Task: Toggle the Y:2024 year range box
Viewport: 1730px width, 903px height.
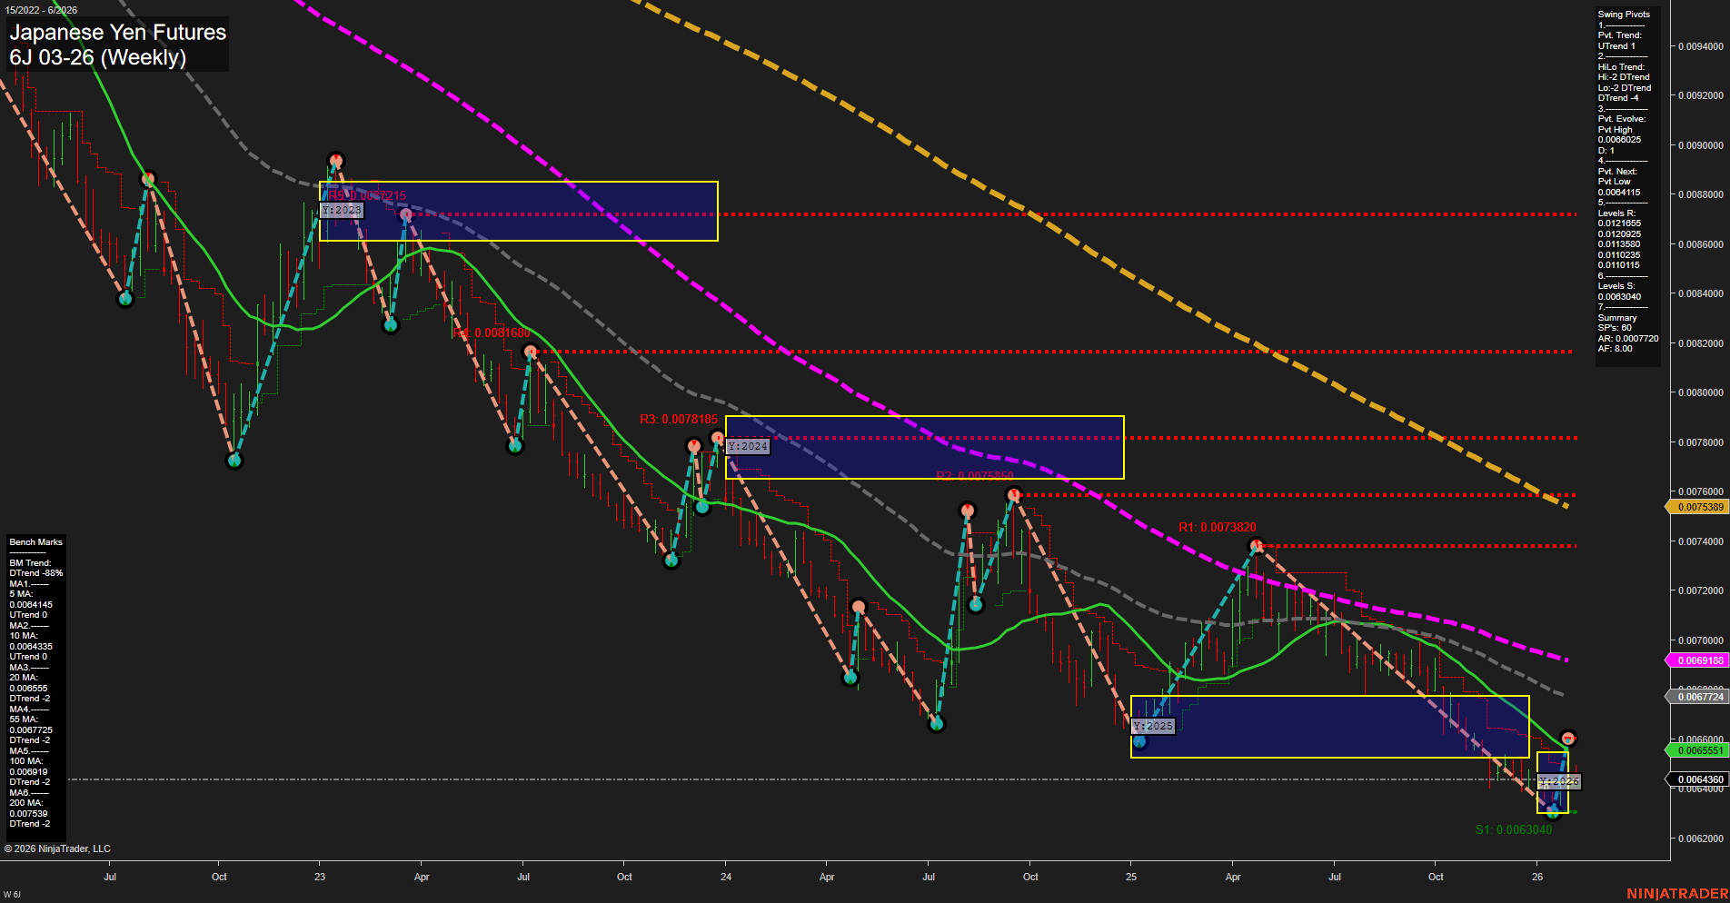Action: [747, 446]
